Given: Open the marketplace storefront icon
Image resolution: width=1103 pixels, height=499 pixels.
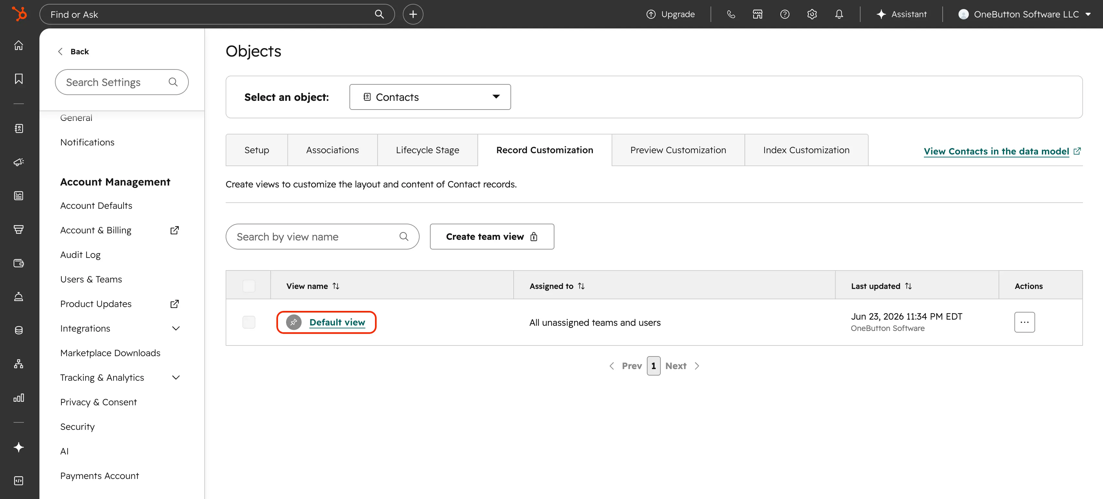Looking at the screenshot, I should pos(757,14).
